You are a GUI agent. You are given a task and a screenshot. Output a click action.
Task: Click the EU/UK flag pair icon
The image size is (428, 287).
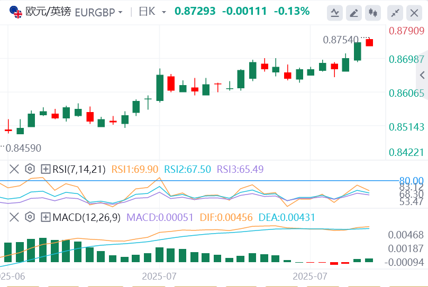16,12
